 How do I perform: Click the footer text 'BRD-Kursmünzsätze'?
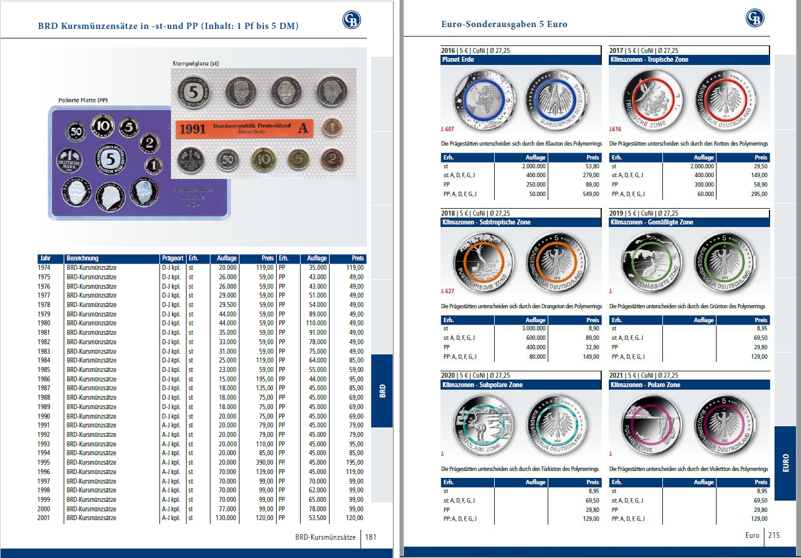[327, 537]
